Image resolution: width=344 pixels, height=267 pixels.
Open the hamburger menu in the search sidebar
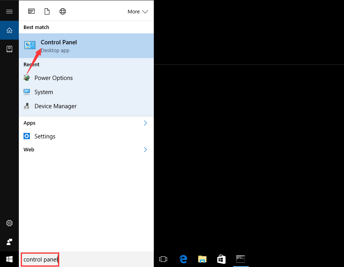pyautogui.click(x=9, y=11)
